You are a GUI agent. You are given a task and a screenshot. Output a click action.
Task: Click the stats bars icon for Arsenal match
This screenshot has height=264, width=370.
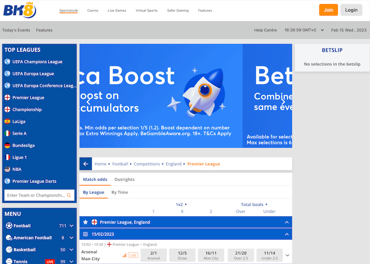(124, 255)
